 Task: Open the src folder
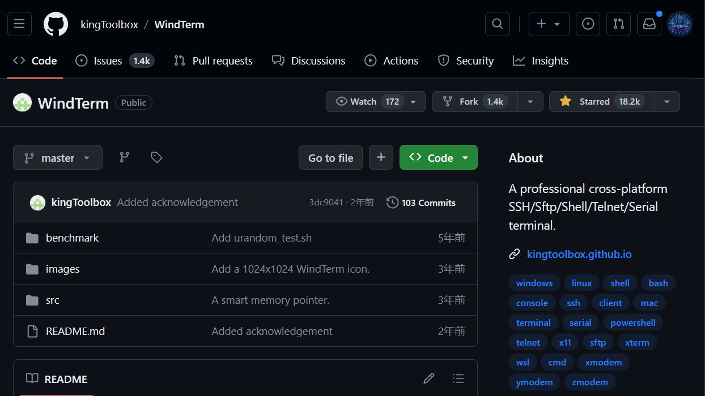click(53, 300)
